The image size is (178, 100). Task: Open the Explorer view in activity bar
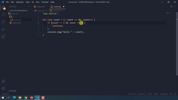(x=3, y=8)
